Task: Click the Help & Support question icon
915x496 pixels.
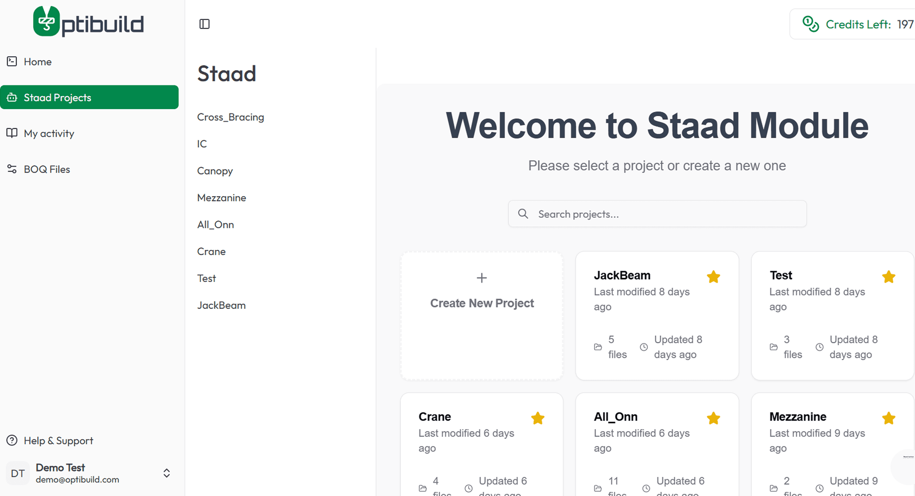Action: pos(12,441)
